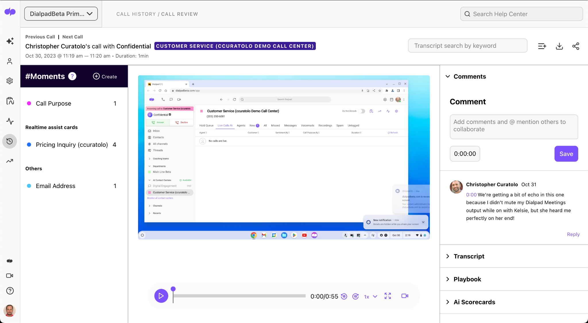Screen dimensions: 588x323
Task: Open the DialpadBeta office switcher dropdown
Action: point(61,13)
